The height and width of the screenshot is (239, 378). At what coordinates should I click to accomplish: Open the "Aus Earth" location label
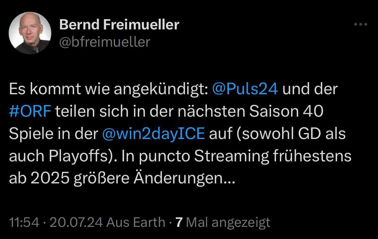pyautogui.click(x=136, y=222)
